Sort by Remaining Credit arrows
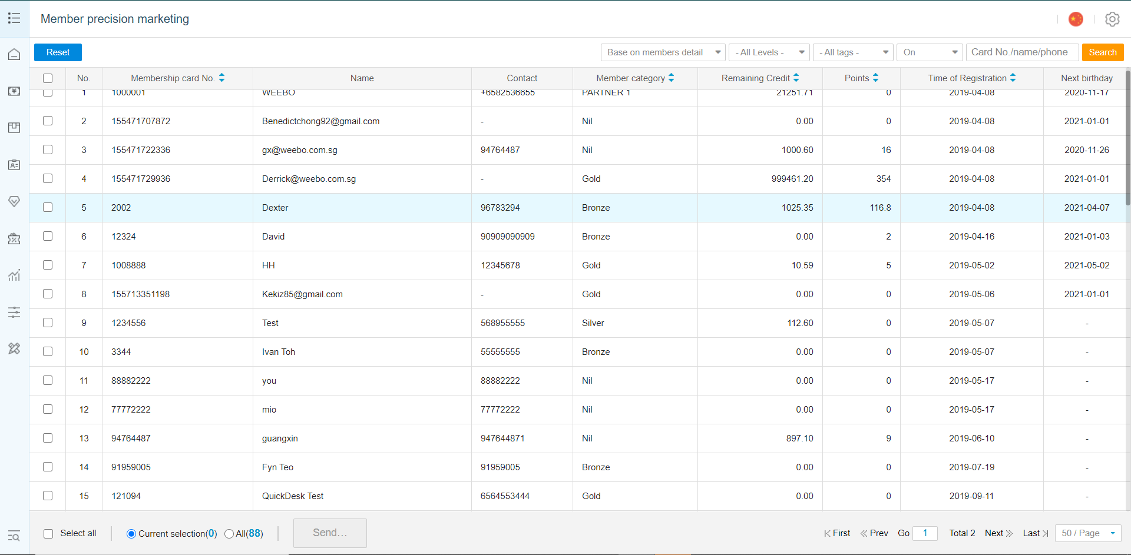 click(x=796, y=78)
